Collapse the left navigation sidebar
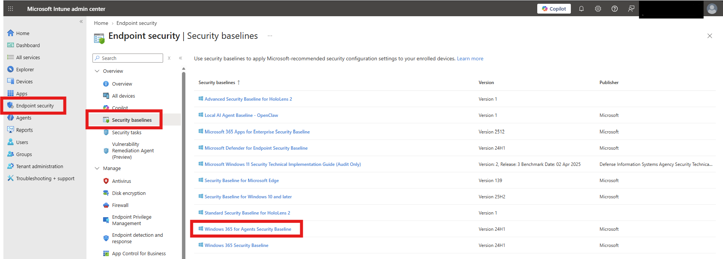This screenshot has width=723, height=259. tap(81, 21)
